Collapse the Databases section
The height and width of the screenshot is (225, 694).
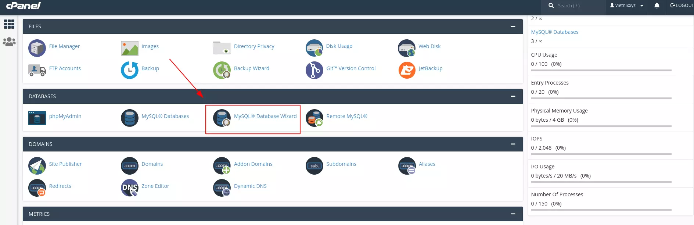pyautogui.click(x=513, y=96)
